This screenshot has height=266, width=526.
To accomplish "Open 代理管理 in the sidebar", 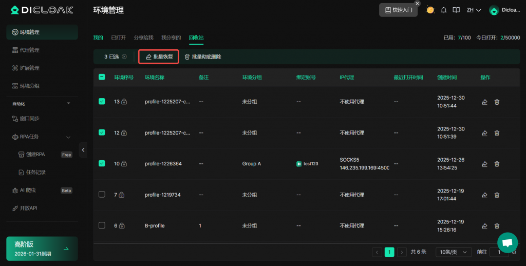I will pyautogui.click(x=30, y=50).
